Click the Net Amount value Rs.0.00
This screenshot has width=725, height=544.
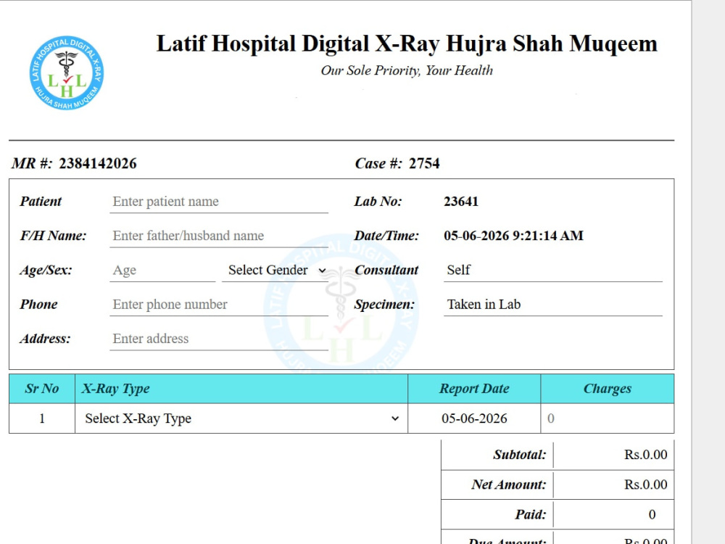click(645, 485)
